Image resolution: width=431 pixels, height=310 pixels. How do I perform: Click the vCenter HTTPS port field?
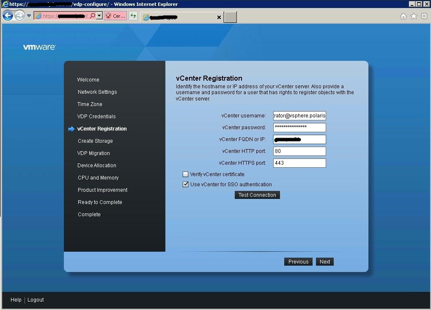pyautogui.click(x=299, y=163)
